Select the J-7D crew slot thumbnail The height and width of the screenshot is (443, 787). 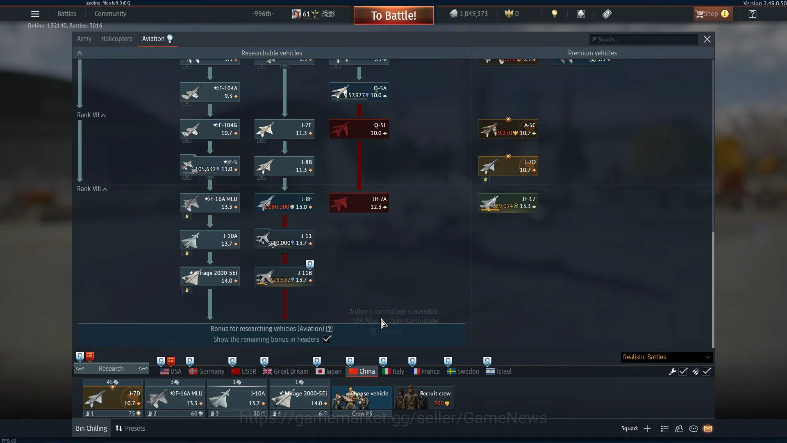[113, 398]
